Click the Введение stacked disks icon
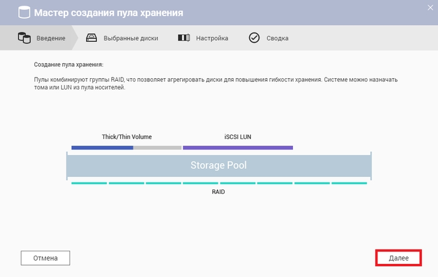The image size is (438, 277). point(24,38)
